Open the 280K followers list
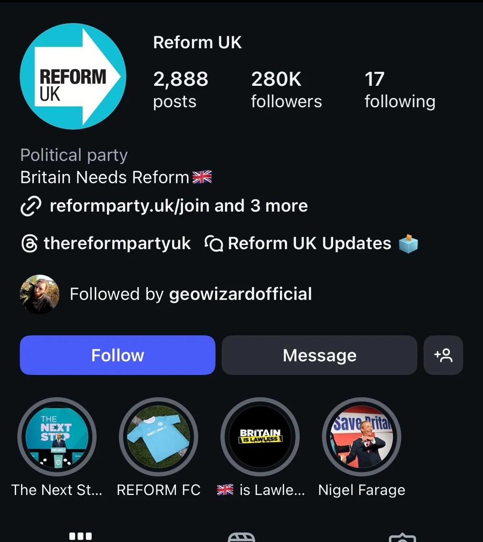The image size is (483, 542). [x=286, y=89]
